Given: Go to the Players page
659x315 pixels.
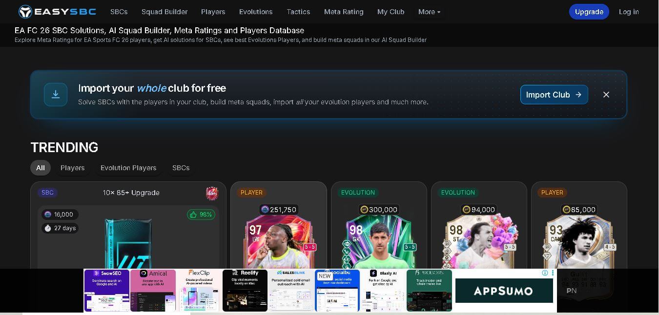Looking at the screenshot, I should (x=213, y=12).
